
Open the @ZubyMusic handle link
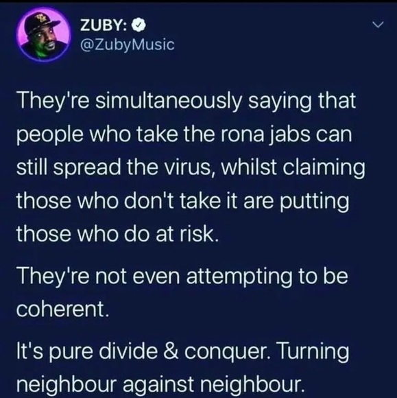pos(127,45)
